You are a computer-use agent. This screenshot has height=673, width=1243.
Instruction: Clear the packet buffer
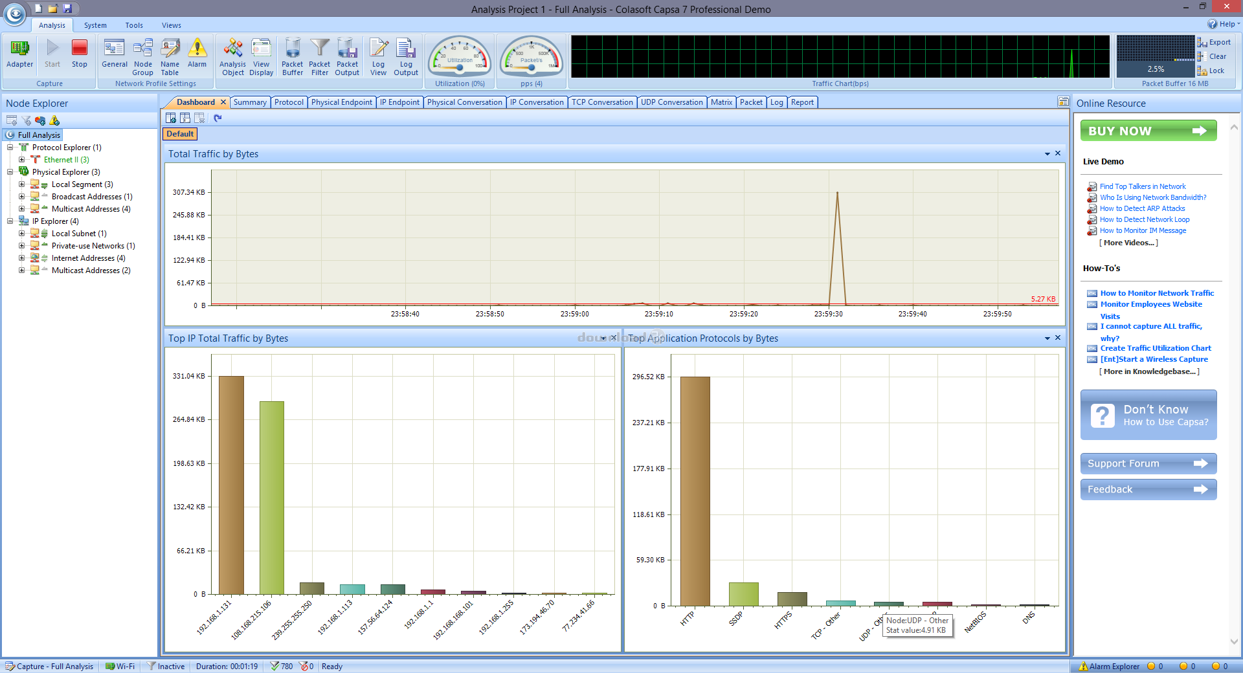(1213, 56)
